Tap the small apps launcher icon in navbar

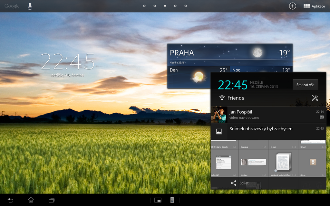(x=158, y=200)
